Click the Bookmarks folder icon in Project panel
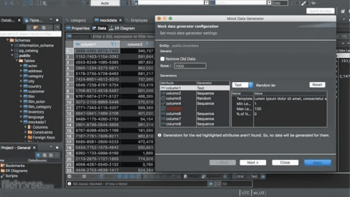 (2, 166)
